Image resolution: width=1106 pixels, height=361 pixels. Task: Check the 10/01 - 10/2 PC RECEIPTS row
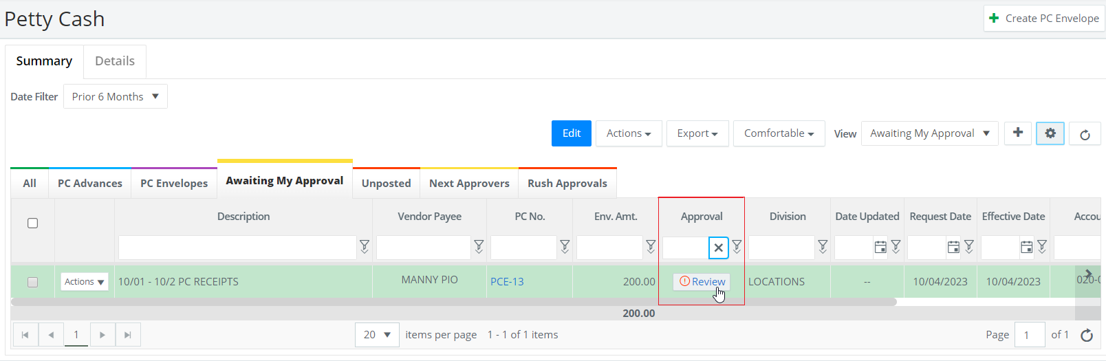tap(32, 282)
